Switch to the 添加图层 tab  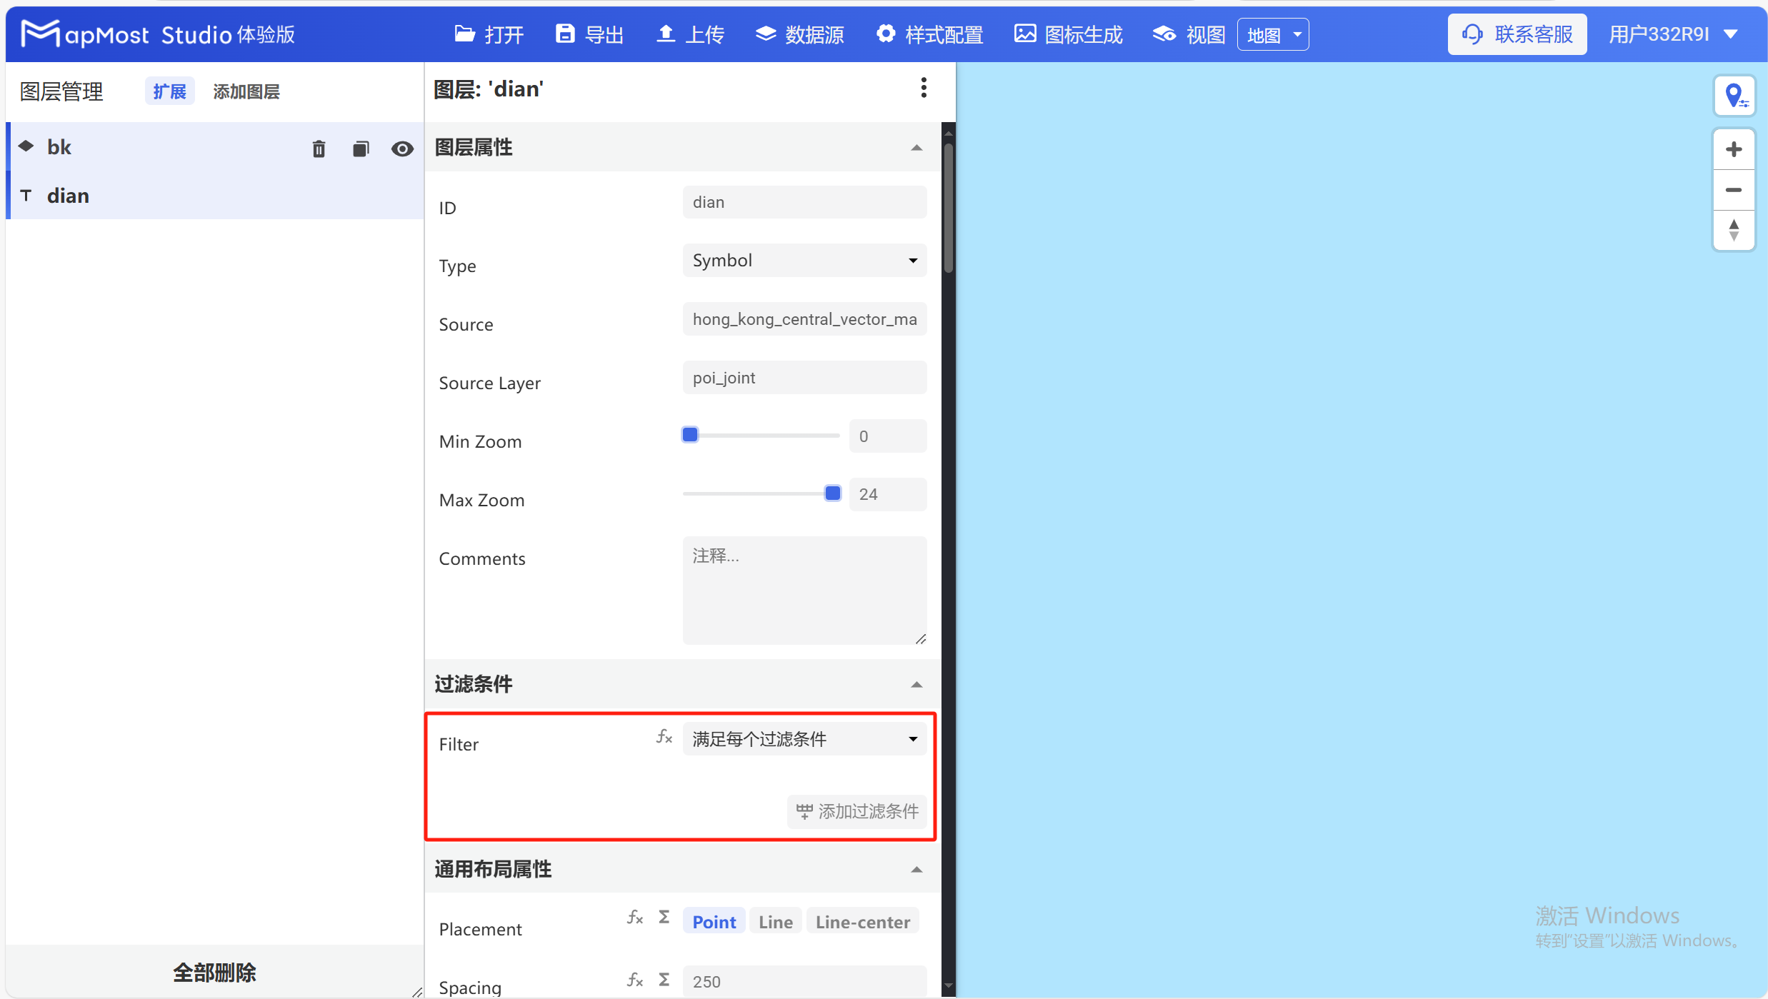246,91
